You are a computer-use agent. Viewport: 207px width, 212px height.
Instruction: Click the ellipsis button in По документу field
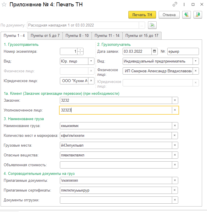(x=142, y=25)
